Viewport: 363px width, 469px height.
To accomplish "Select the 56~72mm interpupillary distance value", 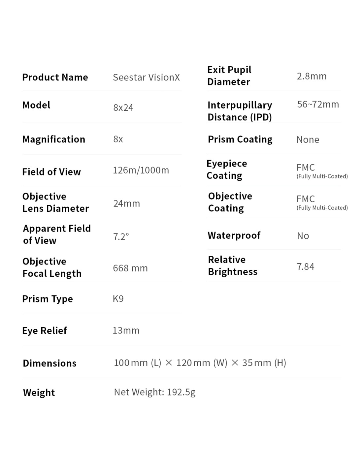I will pos(318,104).
